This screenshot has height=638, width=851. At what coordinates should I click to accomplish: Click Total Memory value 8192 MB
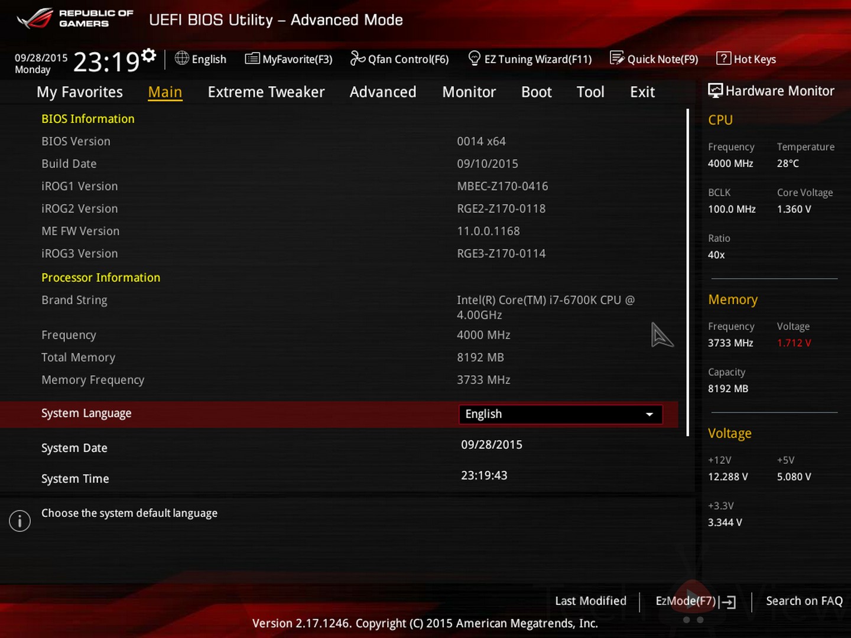480,358
